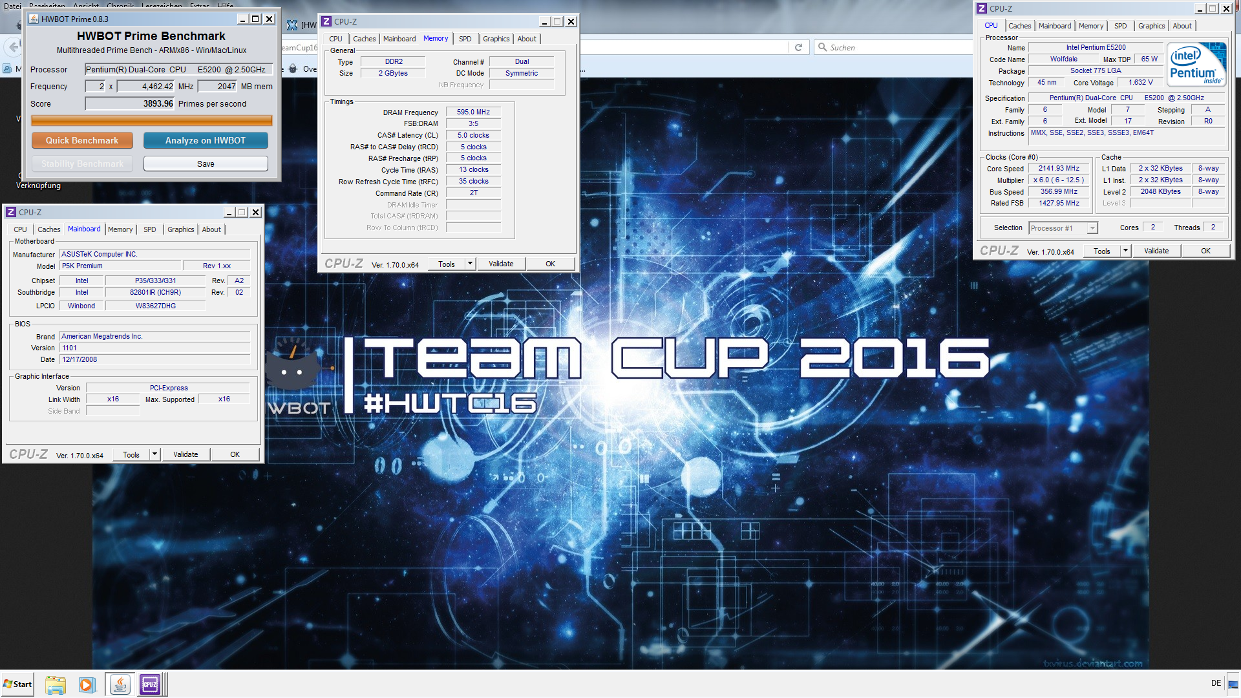The image size is (1241, 698).
Task: Click the browser reload icon
Action: 798,47
